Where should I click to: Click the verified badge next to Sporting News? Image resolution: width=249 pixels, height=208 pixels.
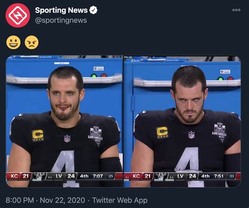94,10
